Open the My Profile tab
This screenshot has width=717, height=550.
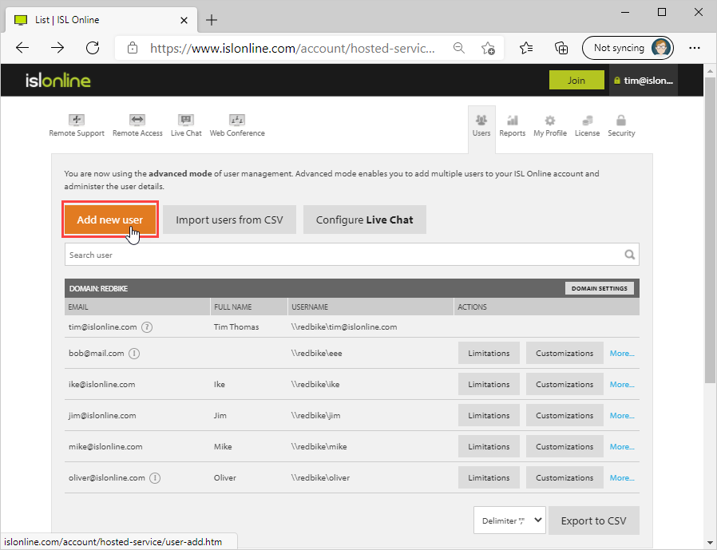pyautogui.click(x=550, y=125)
